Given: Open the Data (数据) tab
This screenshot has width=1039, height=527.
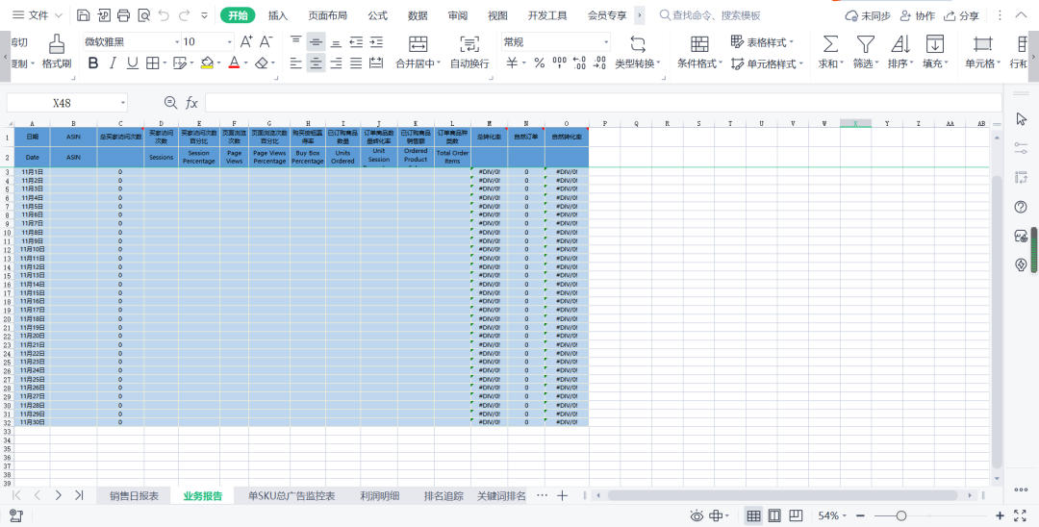Looking at the screenshot, I should [x=418, y=15].
